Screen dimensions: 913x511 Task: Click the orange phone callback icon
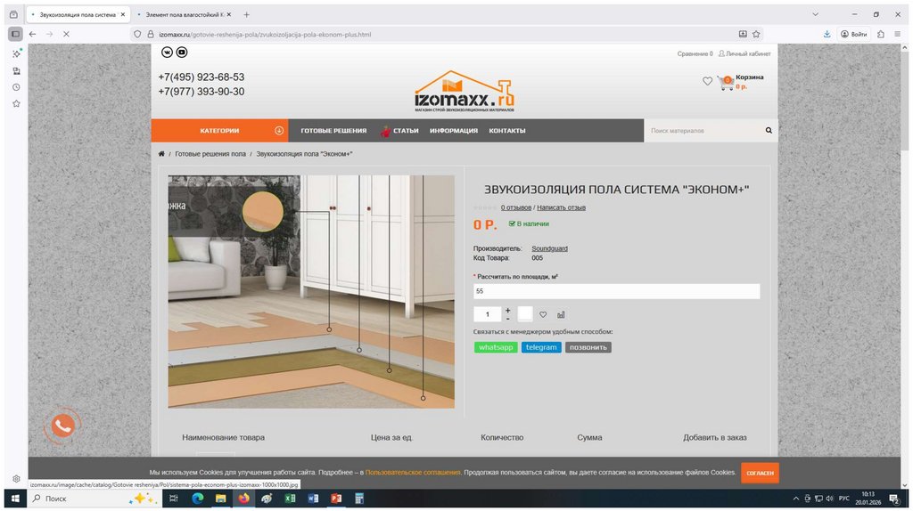click(62, 426)
